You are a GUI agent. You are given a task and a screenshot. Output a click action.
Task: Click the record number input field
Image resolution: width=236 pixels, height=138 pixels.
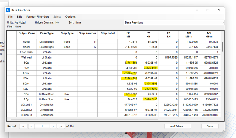coord(42,126)
